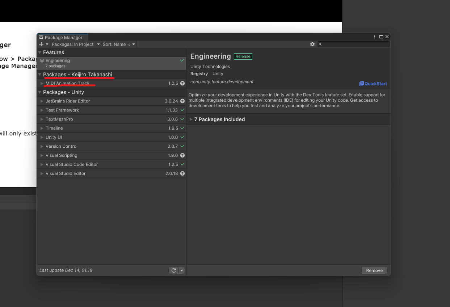
Task: Click MIDI Animation Track 1.0.5 version
Action: (x=173, y=83)
